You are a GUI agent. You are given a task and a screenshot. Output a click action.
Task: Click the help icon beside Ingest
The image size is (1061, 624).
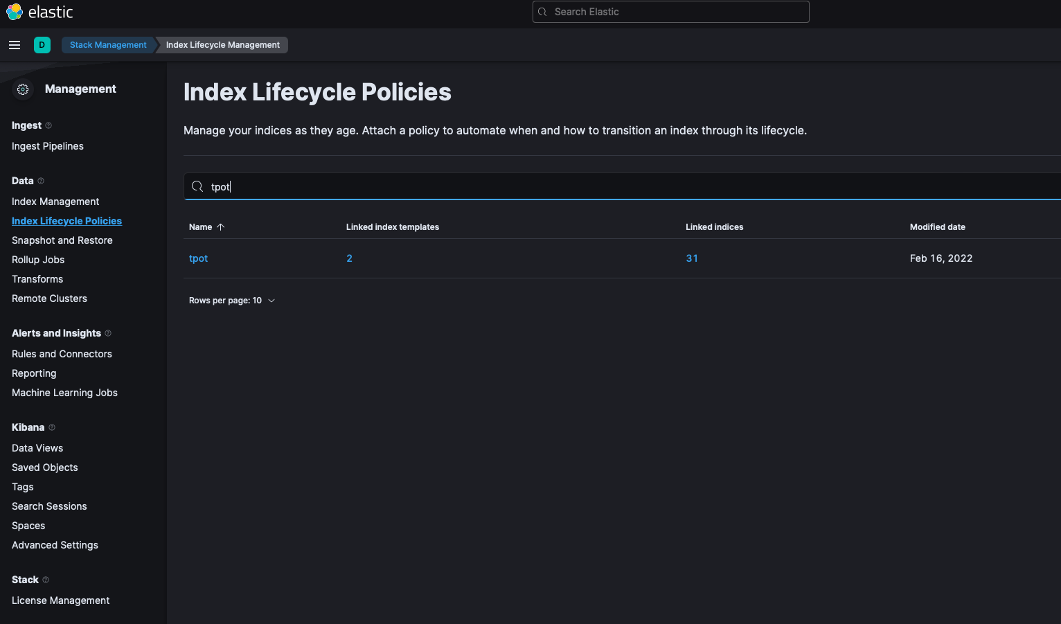tap(48, 125)
